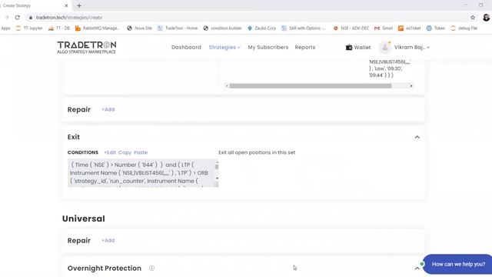Open TT-Jupyter bookmark
This screenshot has width=492, height=277.
pos(29,28)
